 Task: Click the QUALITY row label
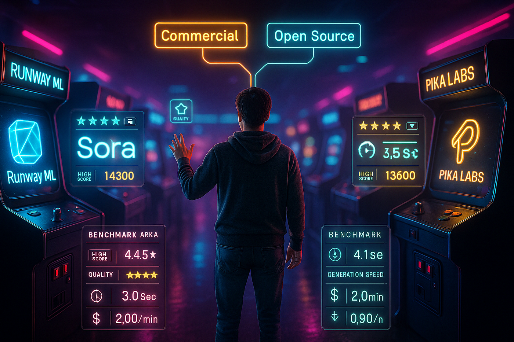(101, 275)
